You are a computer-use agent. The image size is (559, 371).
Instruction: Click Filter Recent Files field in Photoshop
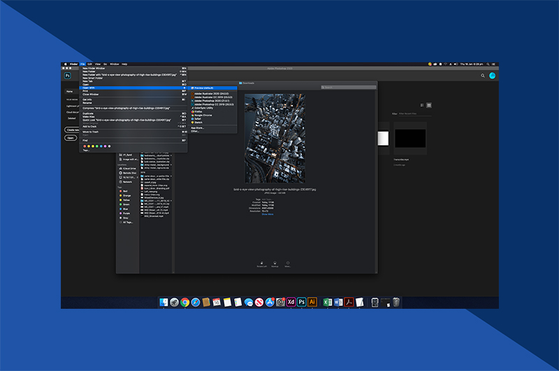[415, 114]
